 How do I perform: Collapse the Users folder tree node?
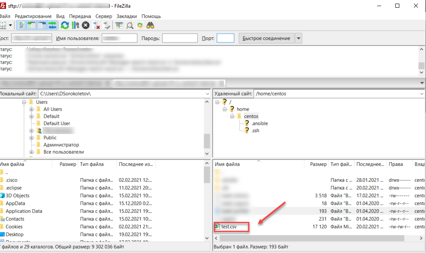pos(24,102)
